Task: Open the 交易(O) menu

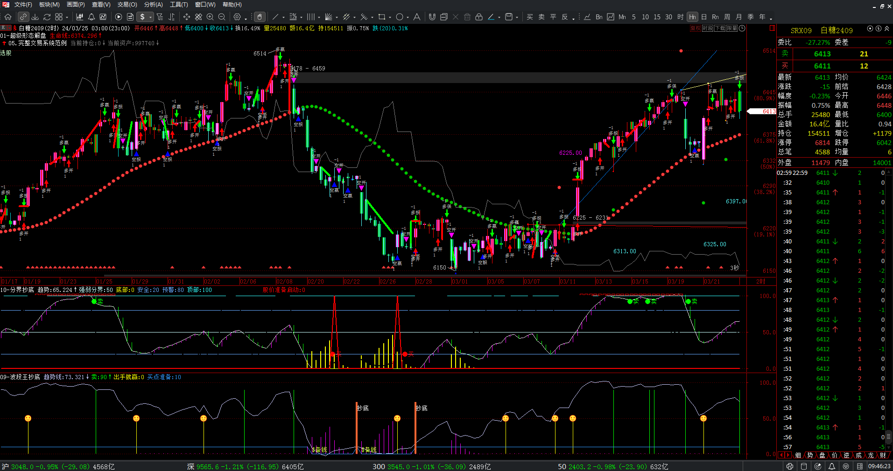Action: tap(127, 4)
